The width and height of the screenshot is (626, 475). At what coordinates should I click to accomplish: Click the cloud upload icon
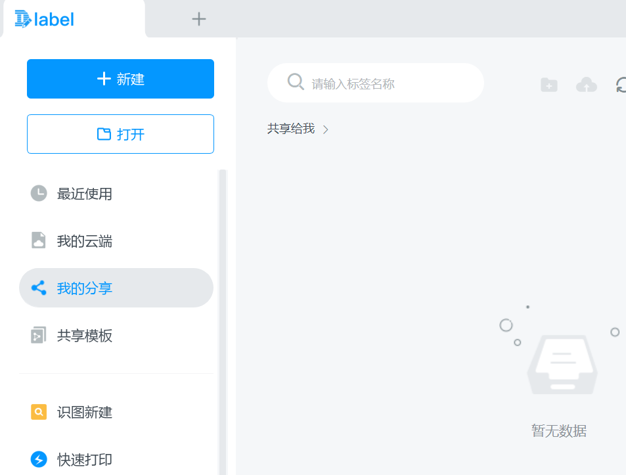coord(586,85)
